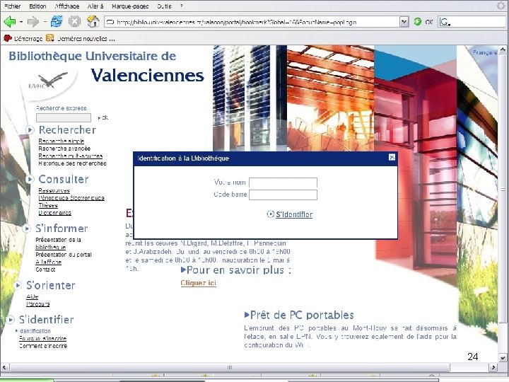Click the Google search box in toolbar
509x382 pixels.
pyautogui.click(x=472, y=22)
